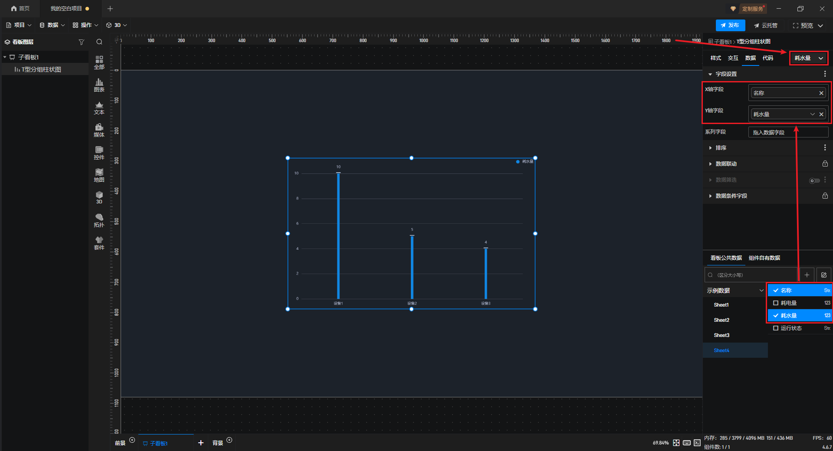The height and width of the screenshot is (451, 833).
Task: Click the edit data icon beside plus
Action: click(824, 275)
